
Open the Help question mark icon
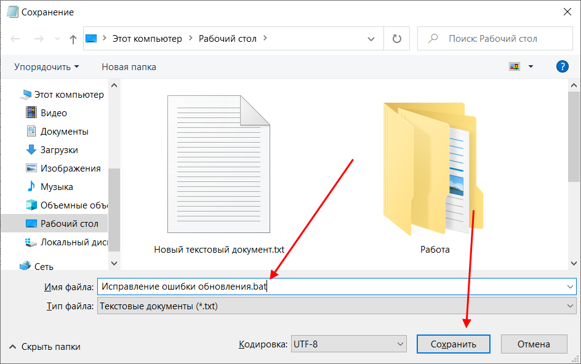point(562,66)
